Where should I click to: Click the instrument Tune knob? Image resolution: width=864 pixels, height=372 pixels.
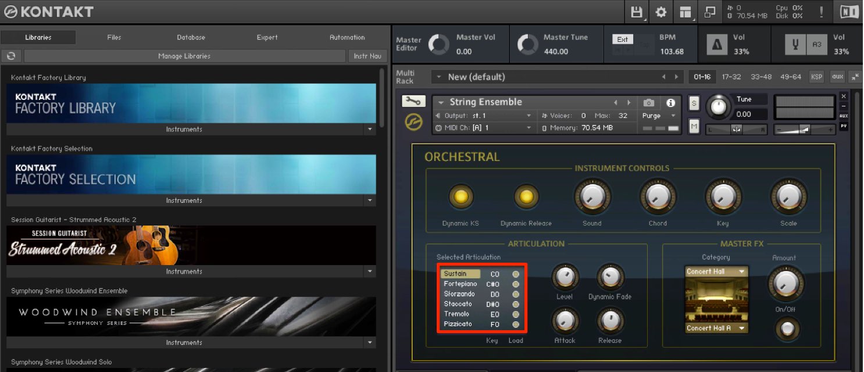[719, 107]
